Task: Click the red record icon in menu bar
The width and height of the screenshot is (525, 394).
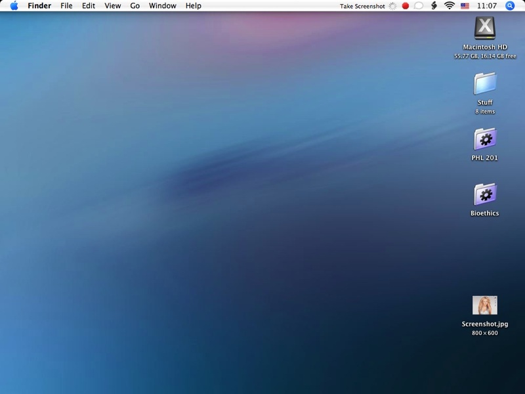Action: pyautogui.click(x=406, y=6)
